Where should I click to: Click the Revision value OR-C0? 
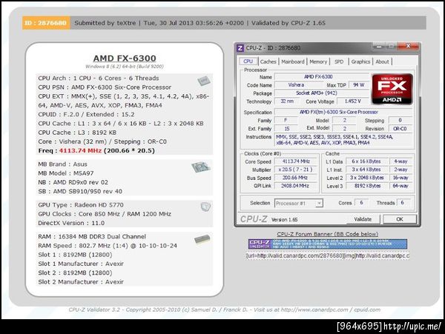click(x=400, y=129)
